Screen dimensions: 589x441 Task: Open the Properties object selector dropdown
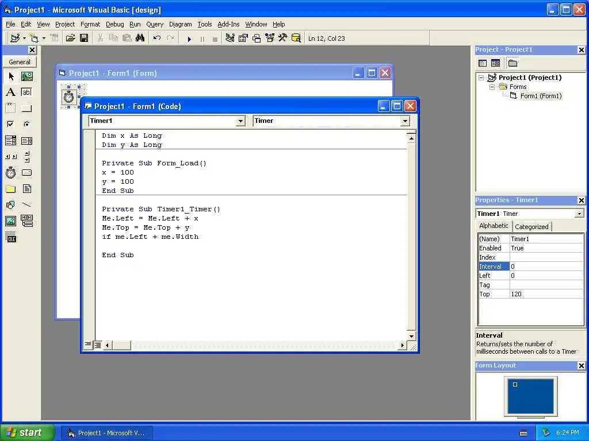pos(579,214)
